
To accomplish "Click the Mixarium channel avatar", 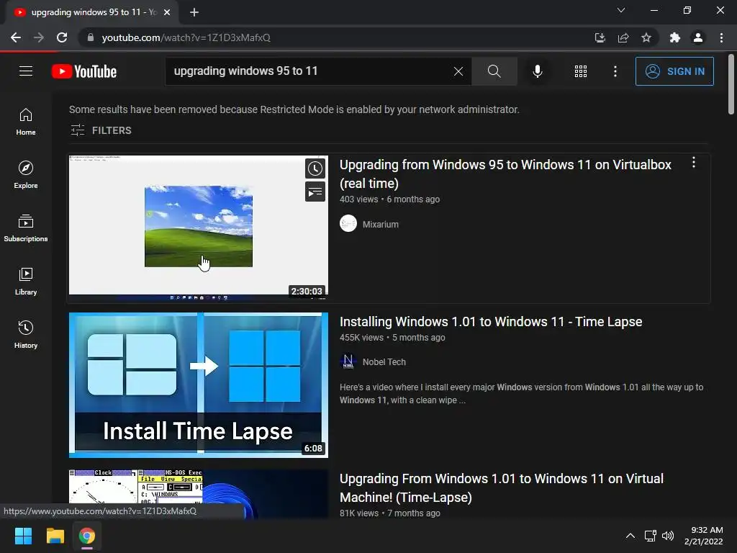I will (x=348, y=223).
